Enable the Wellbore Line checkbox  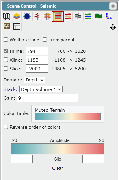click(6, 40)
